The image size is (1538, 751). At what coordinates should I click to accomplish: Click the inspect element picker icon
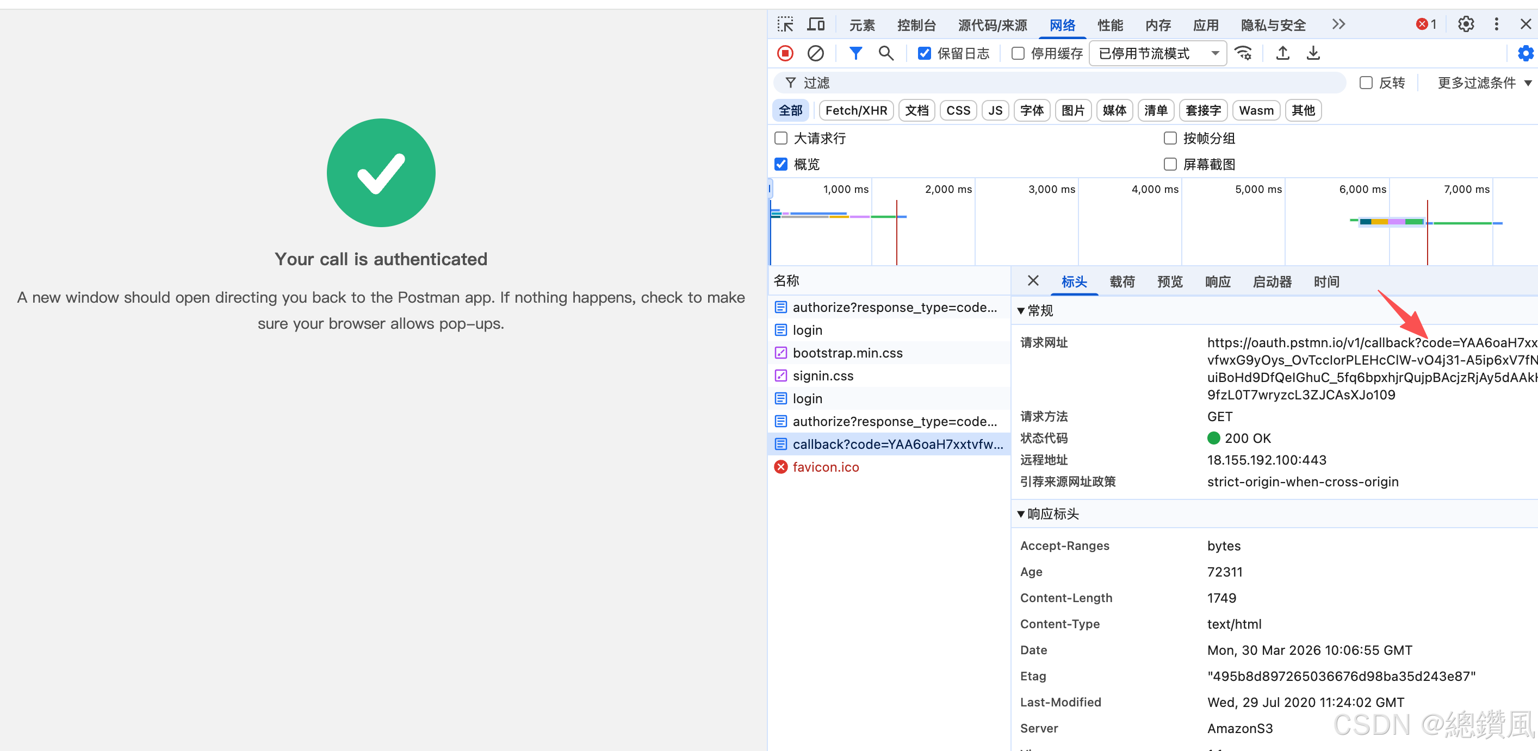click(x=785, y=24)
